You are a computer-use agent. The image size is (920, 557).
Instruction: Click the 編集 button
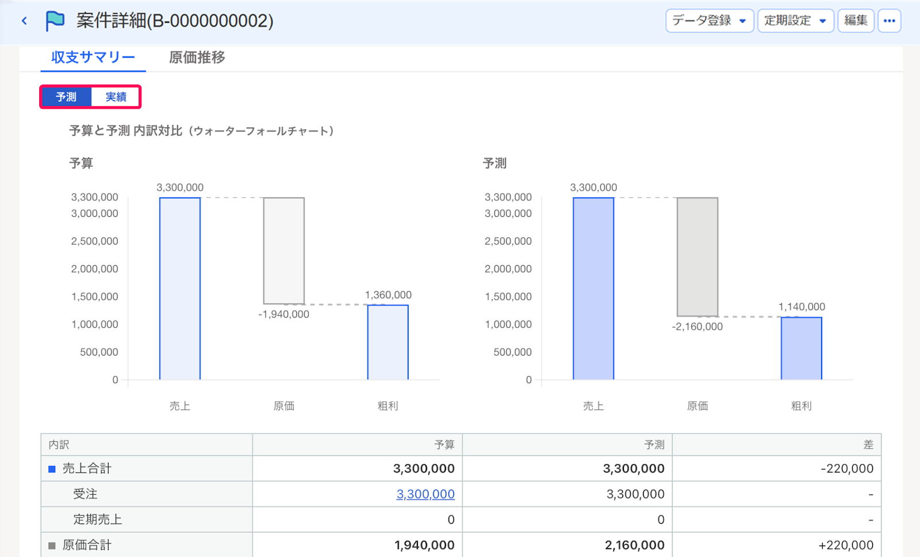(x=856, y=21)
